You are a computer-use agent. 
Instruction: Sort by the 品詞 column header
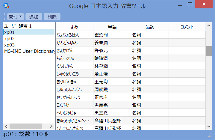[x=150, y=27]
